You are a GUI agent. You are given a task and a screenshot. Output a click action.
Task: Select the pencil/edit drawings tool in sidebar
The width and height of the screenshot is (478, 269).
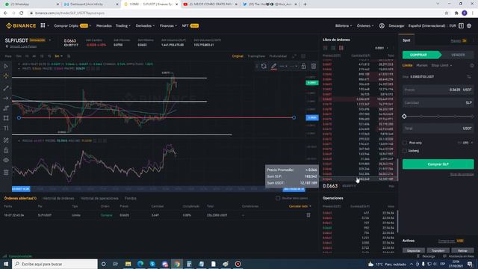[6, 140]
